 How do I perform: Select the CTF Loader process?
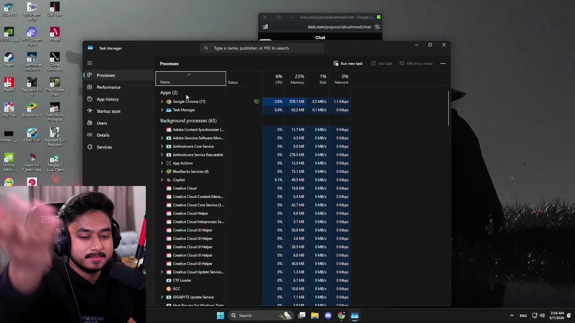(x=254, y=280)
